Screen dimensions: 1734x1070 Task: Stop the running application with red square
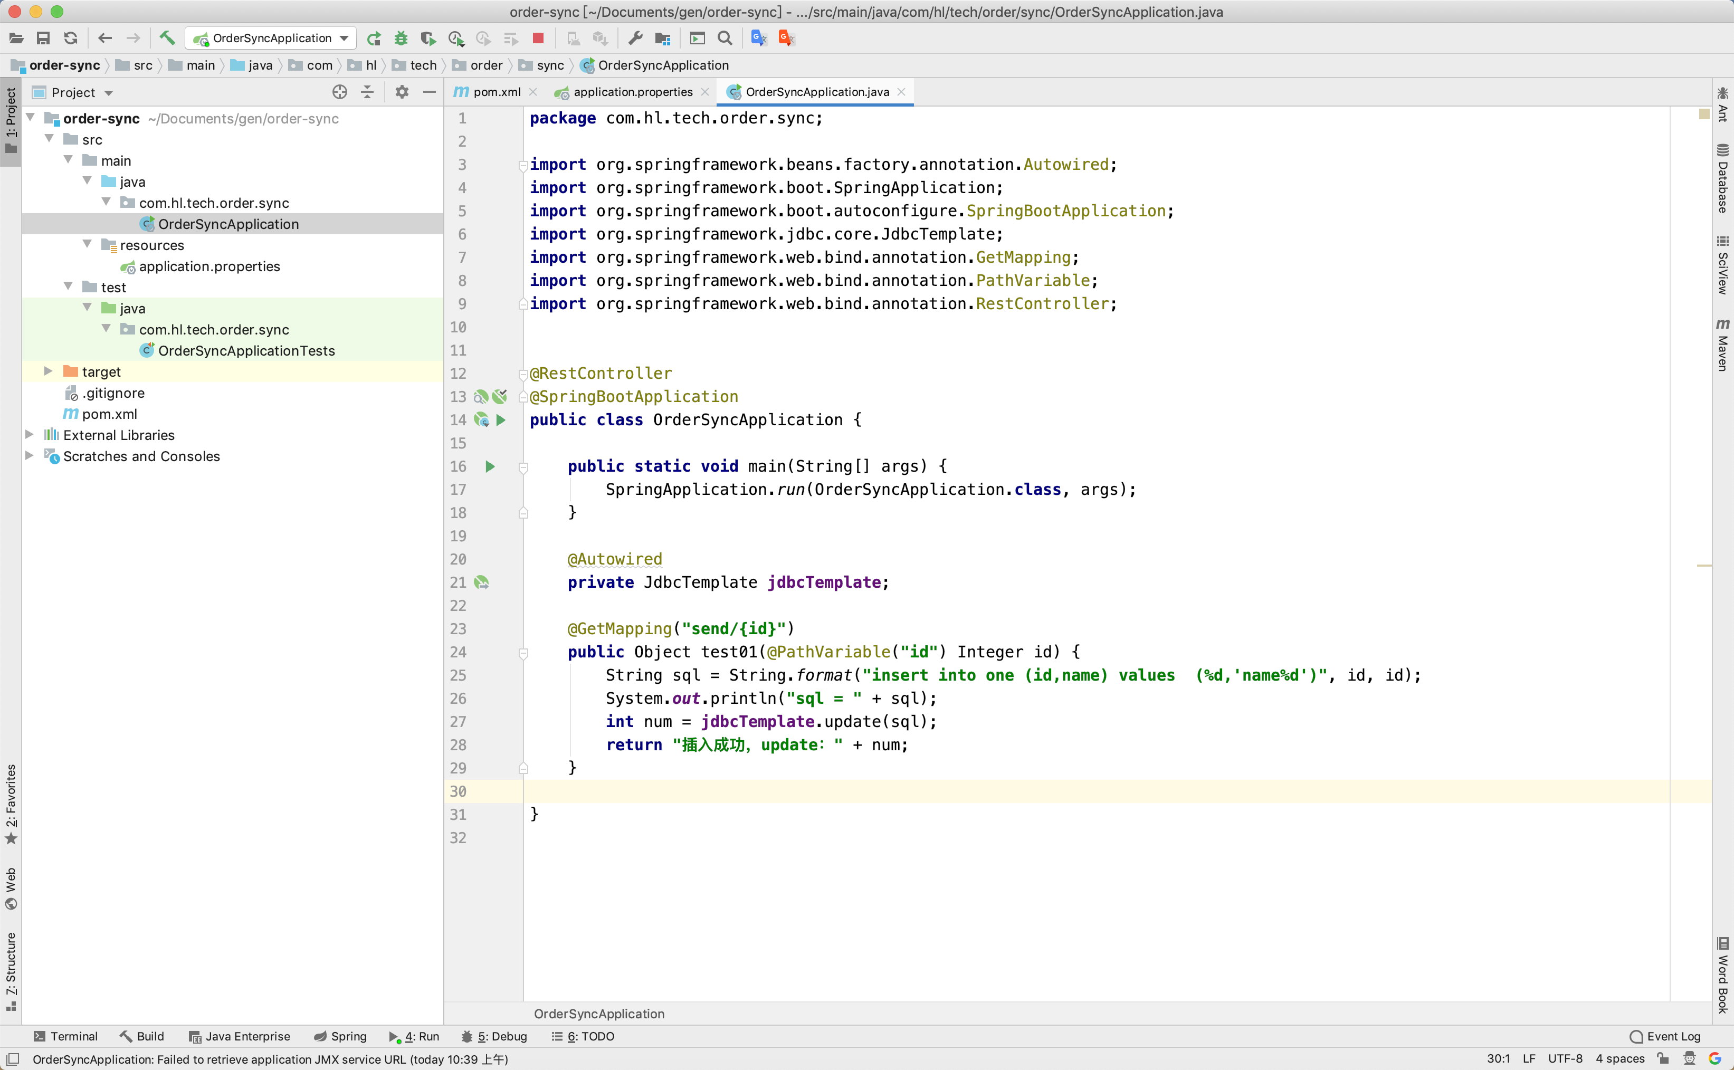click(x=538, y=38)
